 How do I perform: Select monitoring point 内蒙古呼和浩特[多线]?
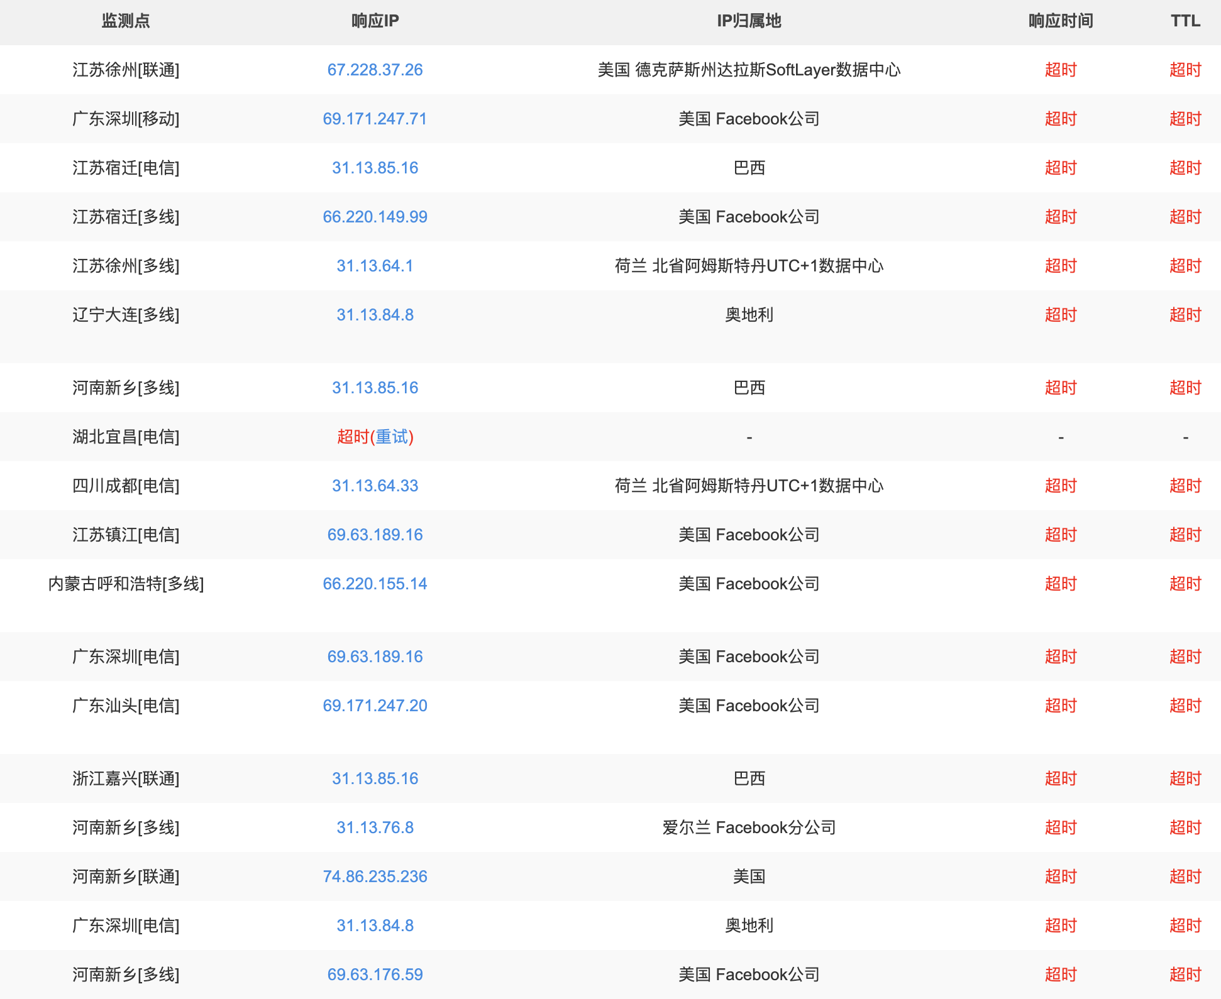tap(126, 584)
